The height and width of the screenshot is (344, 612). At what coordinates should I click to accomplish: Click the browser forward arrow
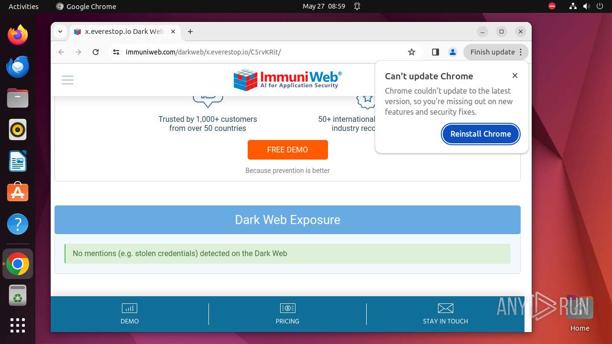pyautogui.click(x=78, y=52)
